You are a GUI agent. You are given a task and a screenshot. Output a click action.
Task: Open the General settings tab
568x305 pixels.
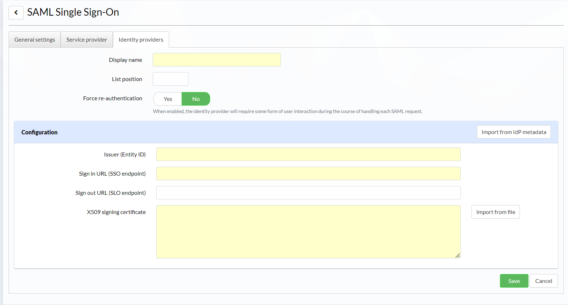point(35,39)
